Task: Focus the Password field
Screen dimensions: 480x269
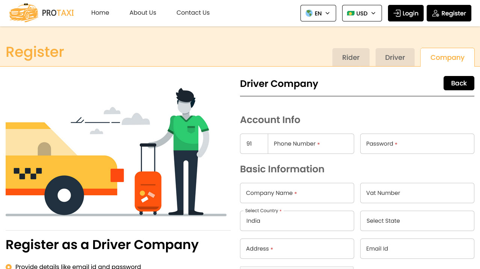Action: pyautogui.click(x=417, y=144)
